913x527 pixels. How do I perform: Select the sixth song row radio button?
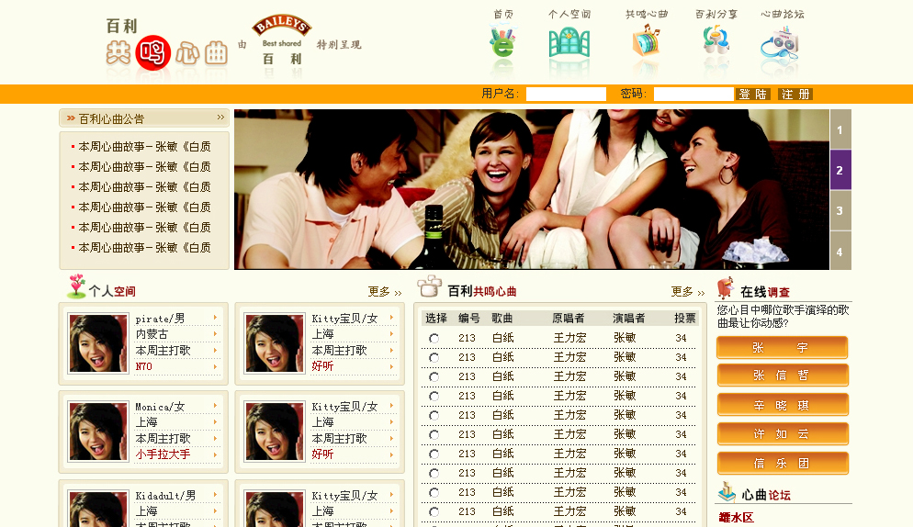click(434, 434)
